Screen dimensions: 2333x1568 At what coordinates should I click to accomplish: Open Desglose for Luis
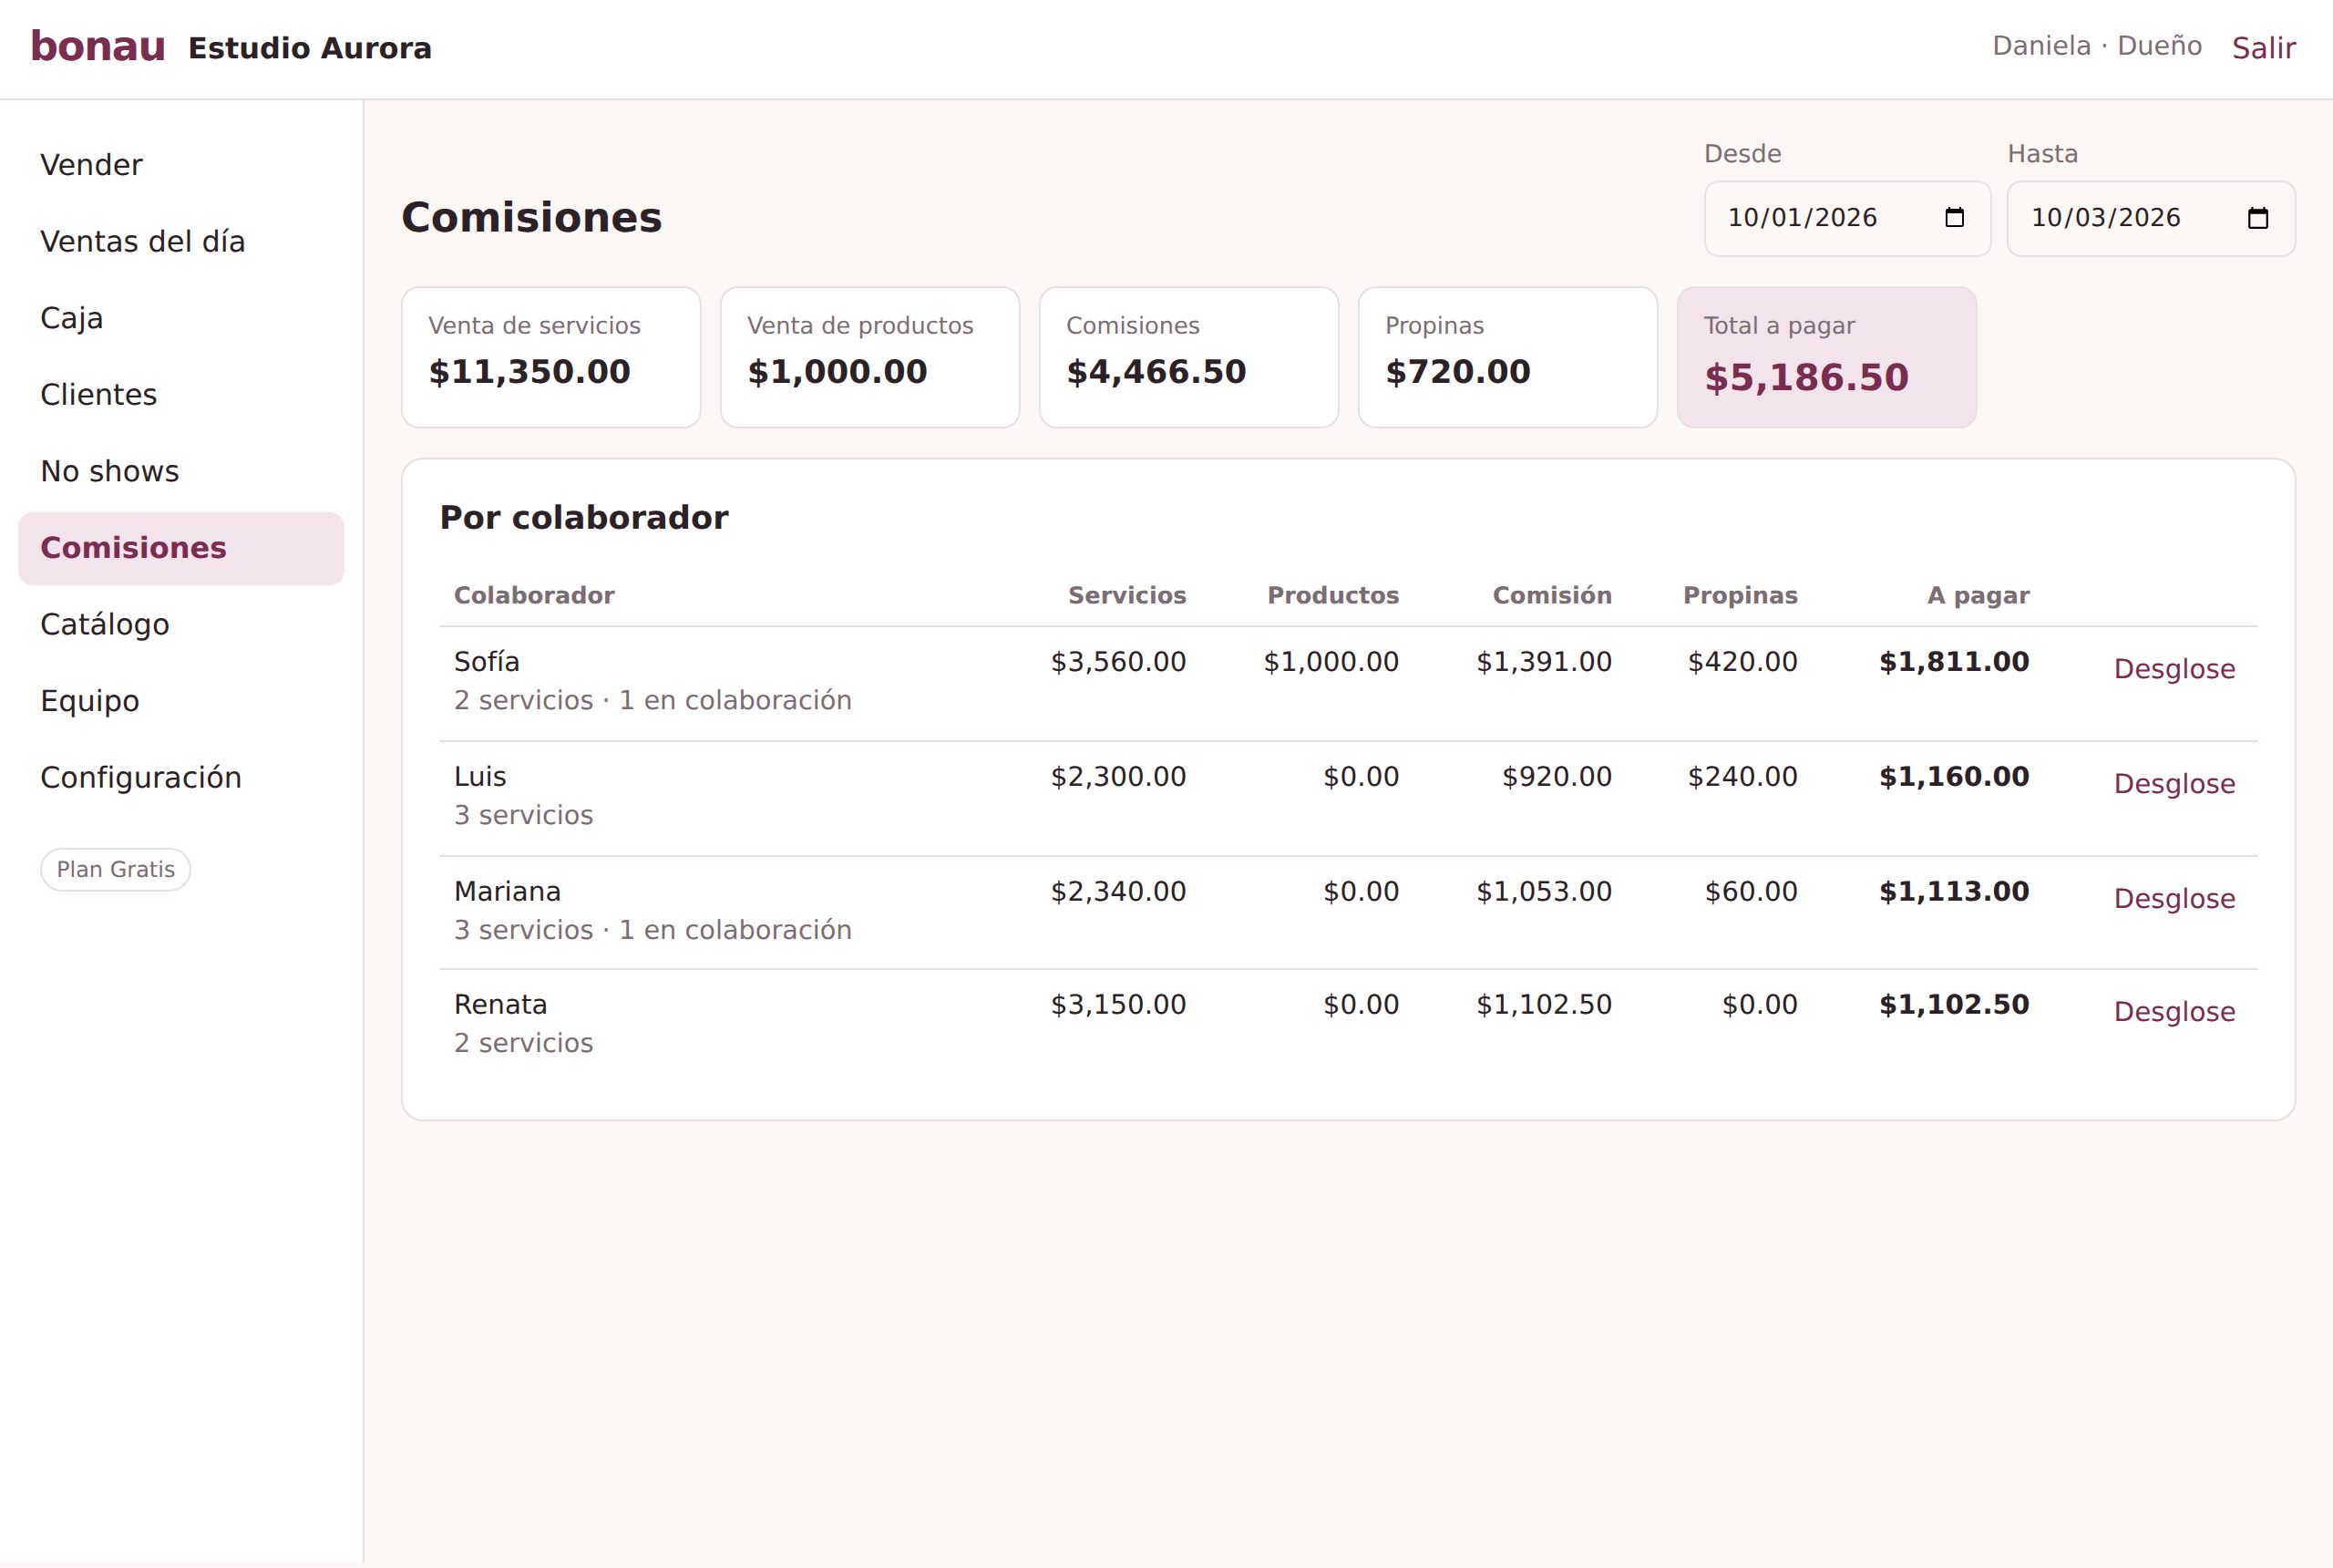point(2174,784)
